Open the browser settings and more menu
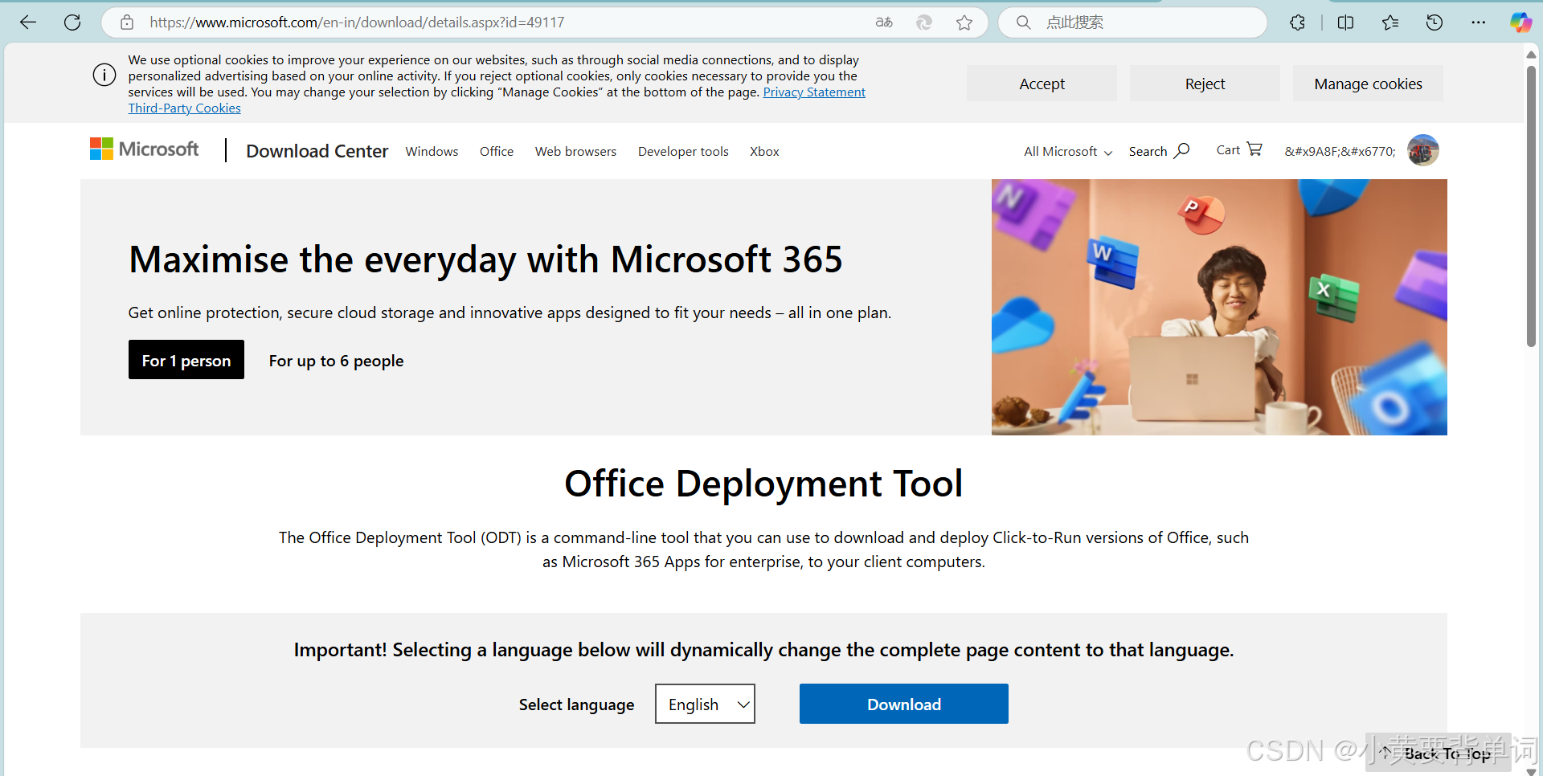The height and width of the screenshot is (776, 1543). (x=1479, y=22)
